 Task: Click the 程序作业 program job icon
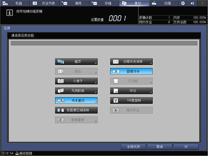point(116,110)
